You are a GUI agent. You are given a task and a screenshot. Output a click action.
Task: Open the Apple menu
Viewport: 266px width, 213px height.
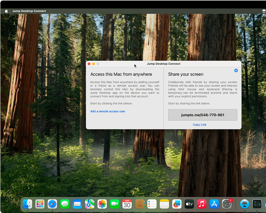(x=6, y=11)
